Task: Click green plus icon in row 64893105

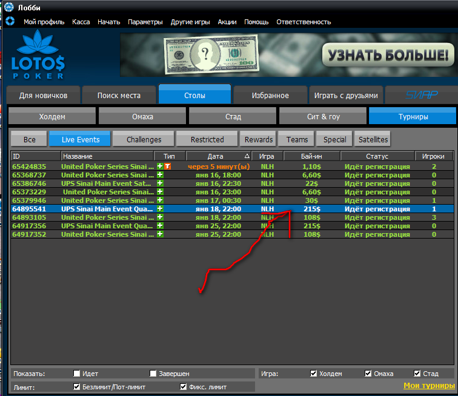Action: point(160,217)
